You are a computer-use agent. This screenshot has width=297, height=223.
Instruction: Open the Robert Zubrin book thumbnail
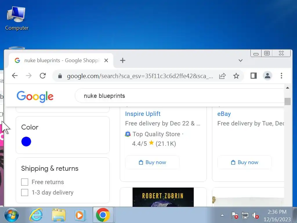coord(163,197)
